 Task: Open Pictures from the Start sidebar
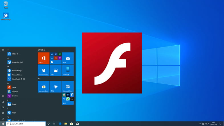(x=3, y=107)
